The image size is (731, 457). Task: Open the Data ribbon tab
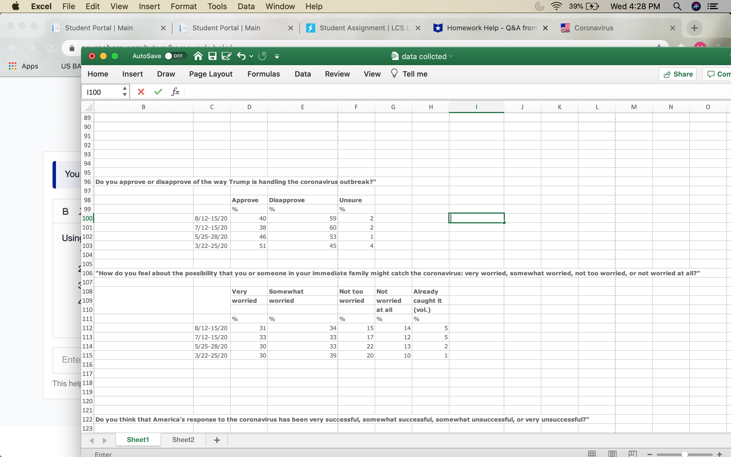pos(303,74)
